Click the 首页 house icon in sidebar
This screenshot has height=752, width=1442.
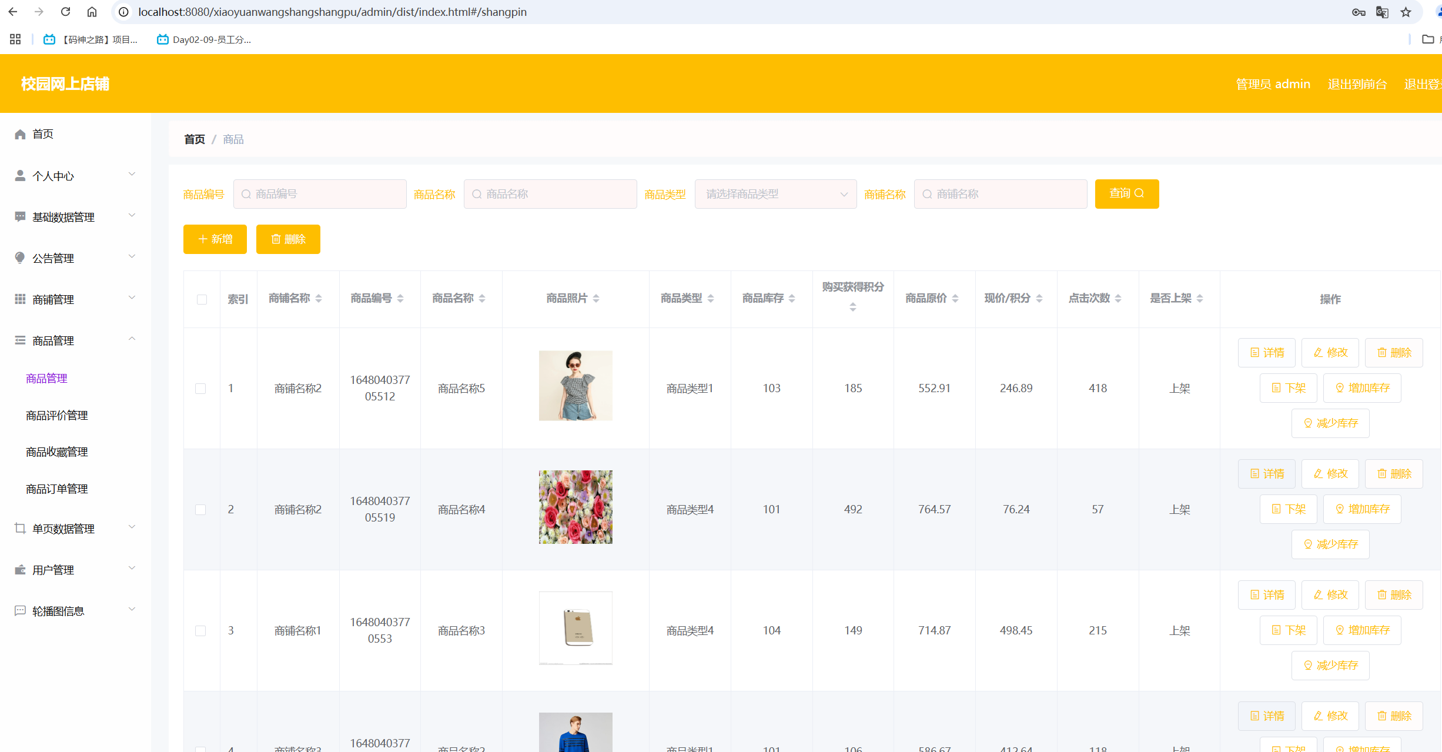point(20,134)
